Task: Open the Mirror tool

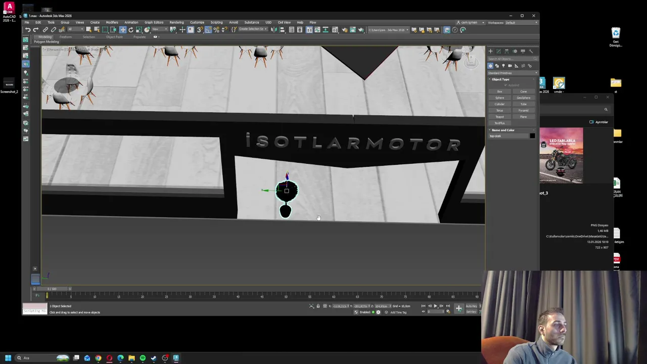Action: coord(273,29)
